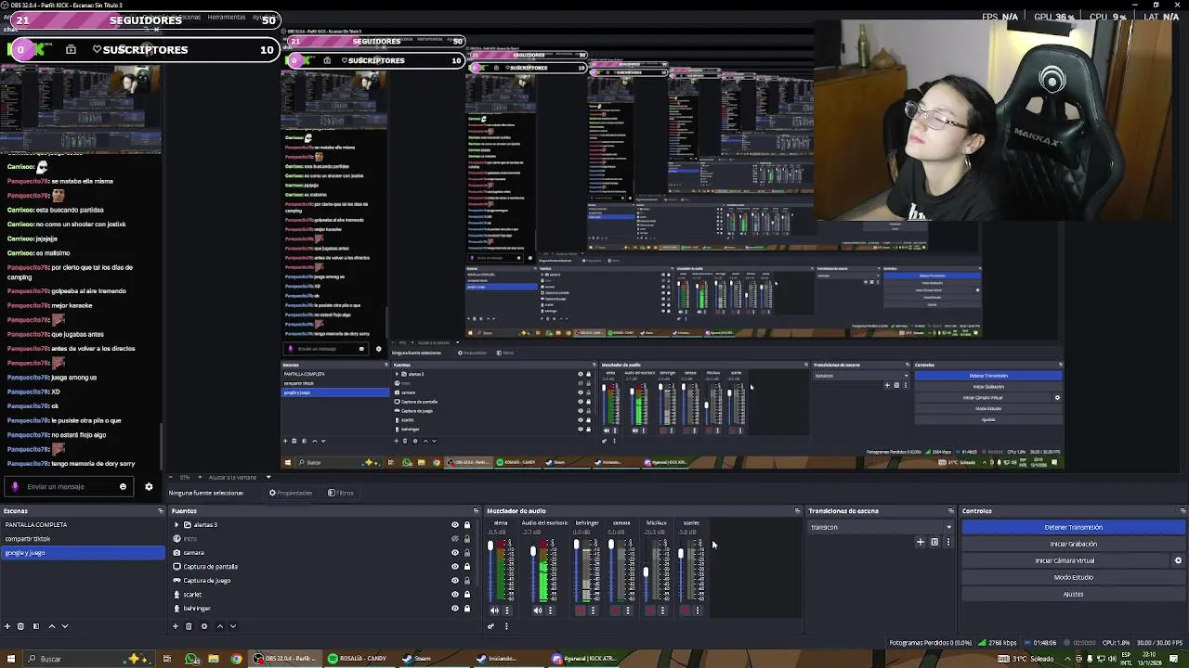Toggle visibility of scarlet source
Image resolution: width=1189 pixels, height=668 pixels.
pos(454,595)
